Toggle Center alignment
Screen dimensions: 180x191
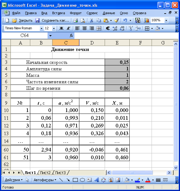[x=85, y=28]
